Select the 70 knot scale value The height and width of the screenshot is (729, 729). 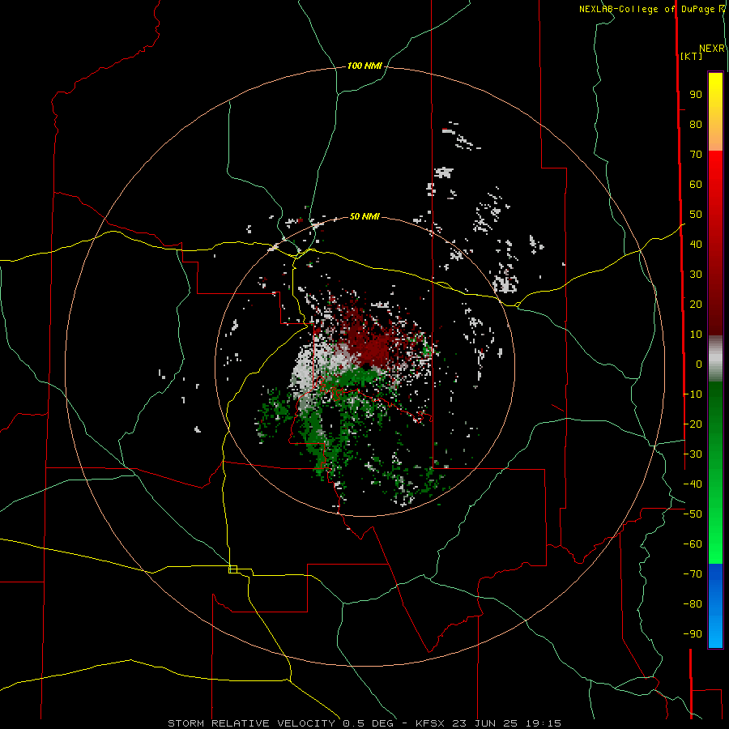point(696,155)
